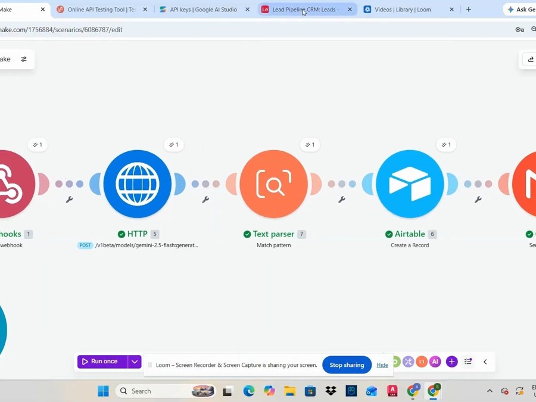Open scenario settings sliders icon
The image size is (536, 402).
click(24, 59)
